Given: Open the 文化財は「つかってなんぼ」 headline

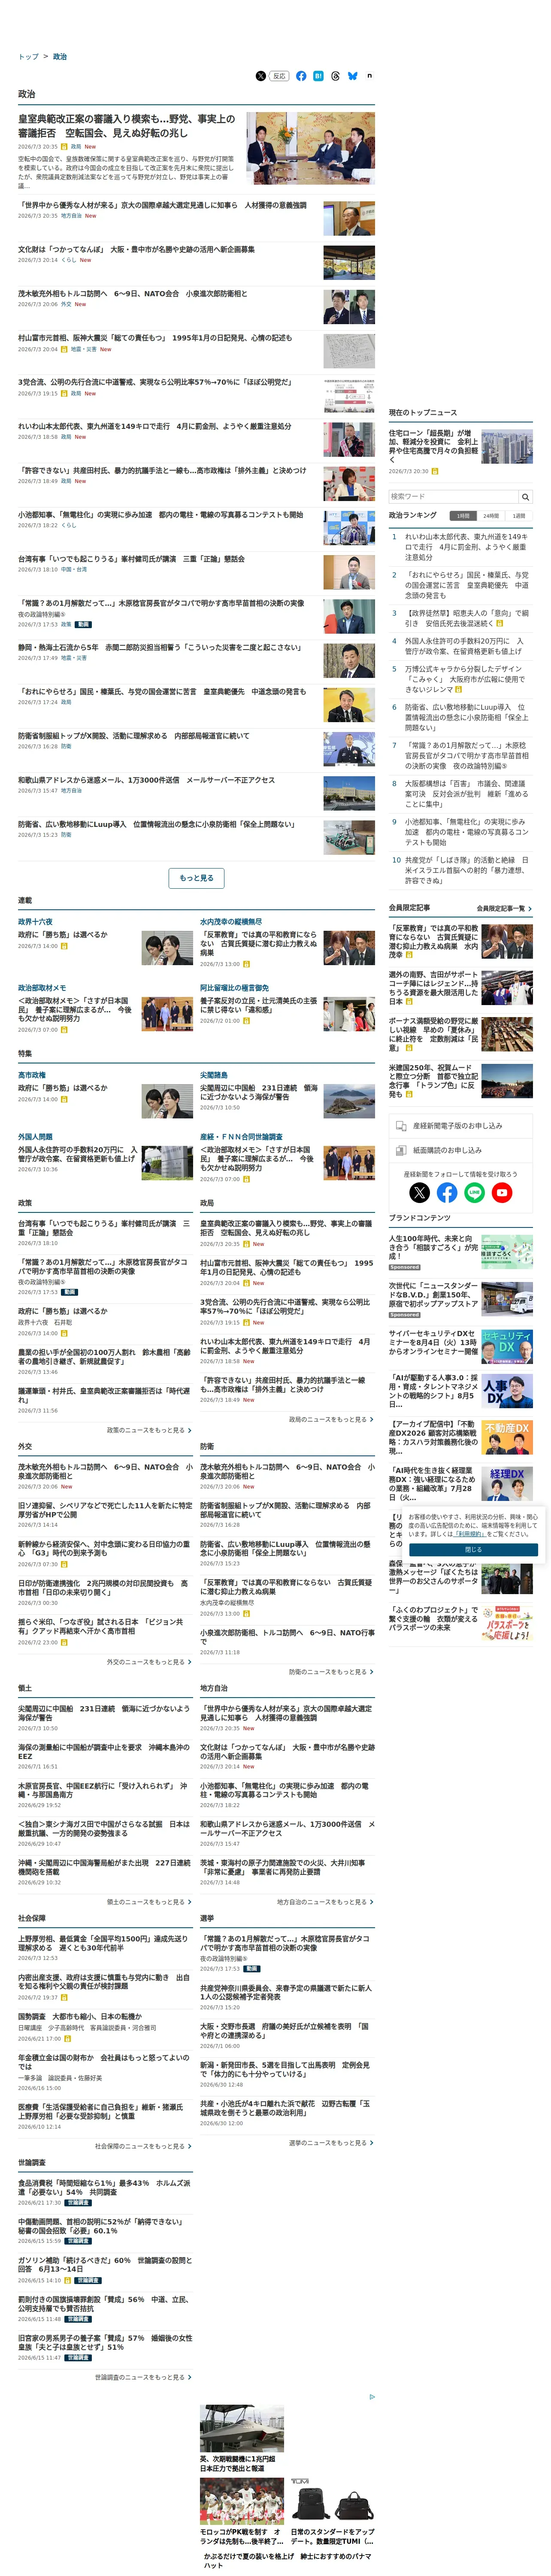Looking at the screenshot, I should pos(136,250).
